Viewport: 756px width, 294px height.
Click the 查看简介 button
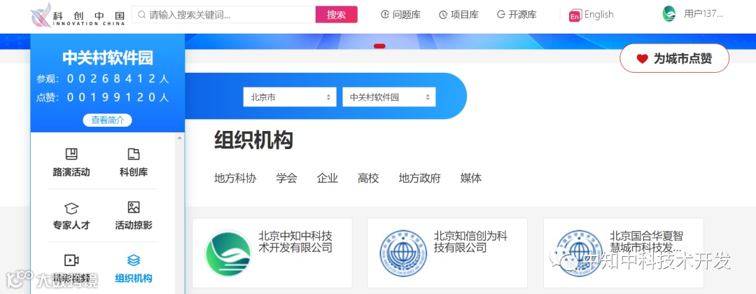click(108, 120)
